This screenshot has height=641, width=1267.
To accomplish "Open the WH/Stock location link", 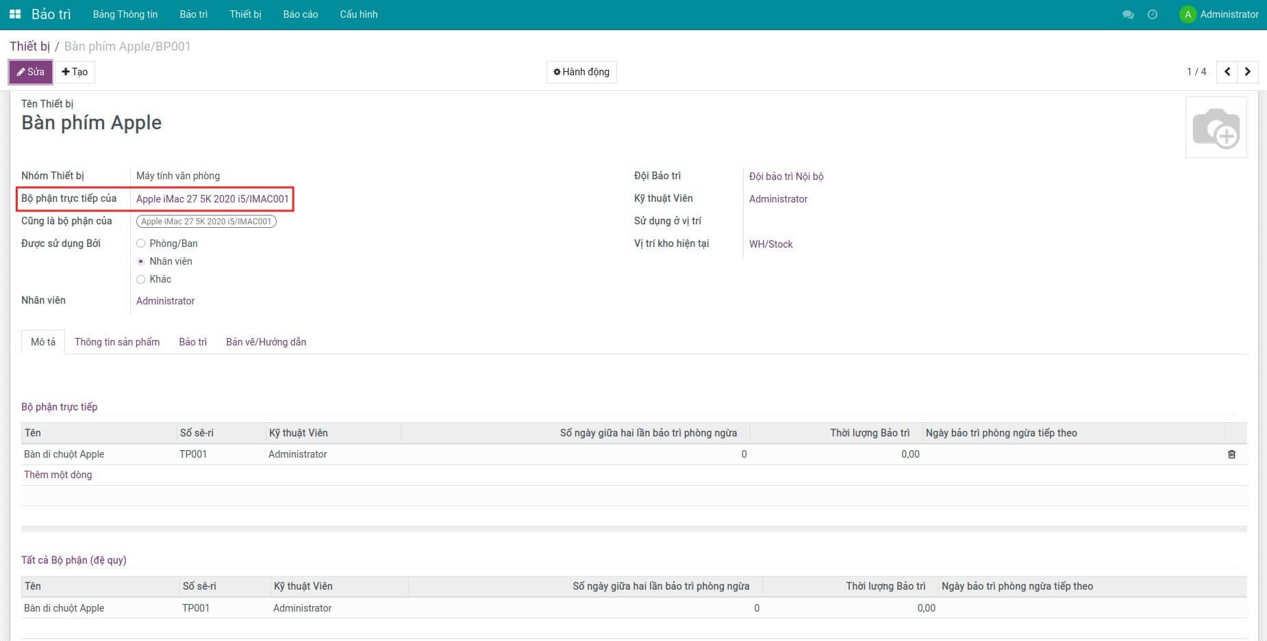I will (x=770, y=244).
